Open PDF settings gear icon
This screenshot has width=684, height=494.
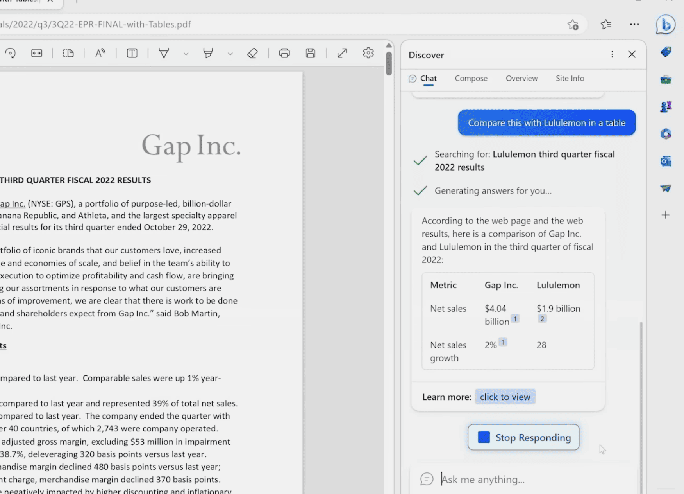click(x=368, y=53)
